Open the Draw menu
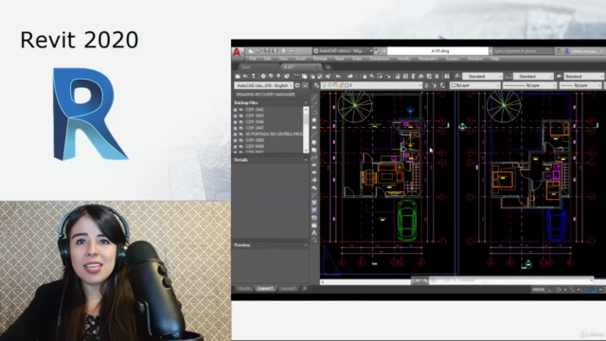This screenshot has height=341, width=606. [x=357, y=59]
